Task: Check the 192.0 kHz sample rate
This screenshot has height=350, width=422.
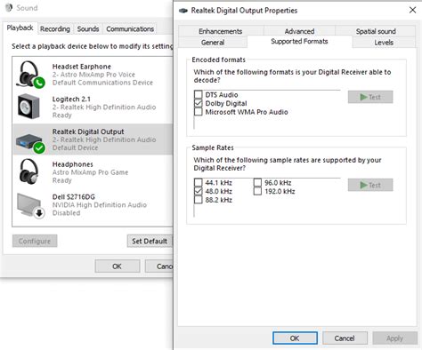Action: point(257,191)
